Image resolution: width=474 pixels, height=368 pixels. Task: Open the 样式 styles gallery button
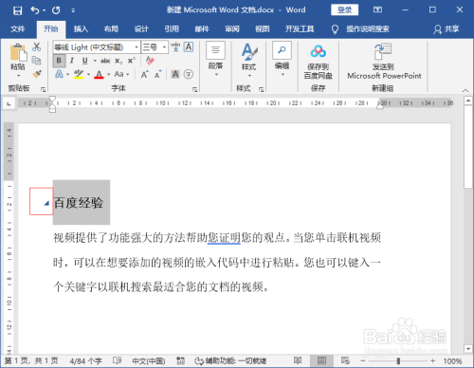tap(249, 60)
